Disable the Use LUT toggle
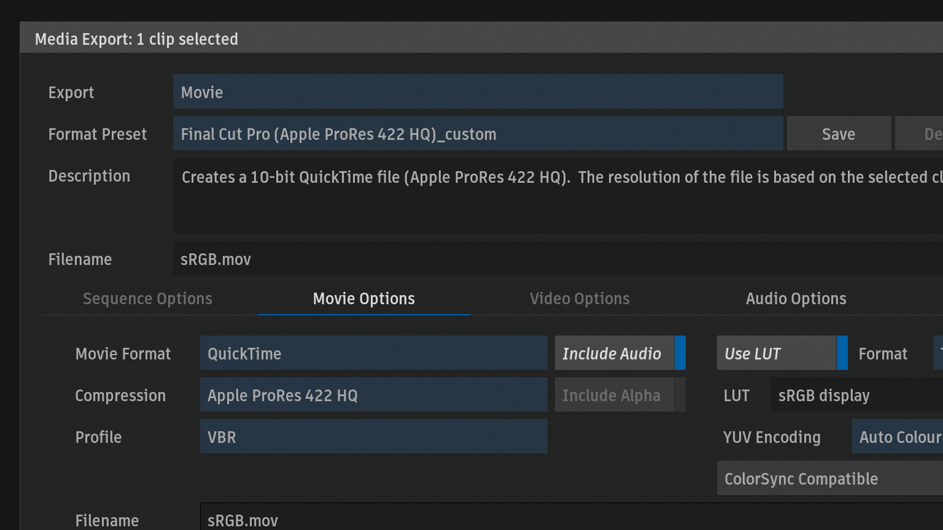The width and height of the screenshot is (943, 530). coord(782,353)
